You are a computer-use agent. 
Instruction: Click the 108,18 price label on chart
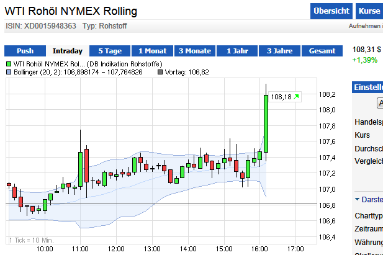click(281, 97)
